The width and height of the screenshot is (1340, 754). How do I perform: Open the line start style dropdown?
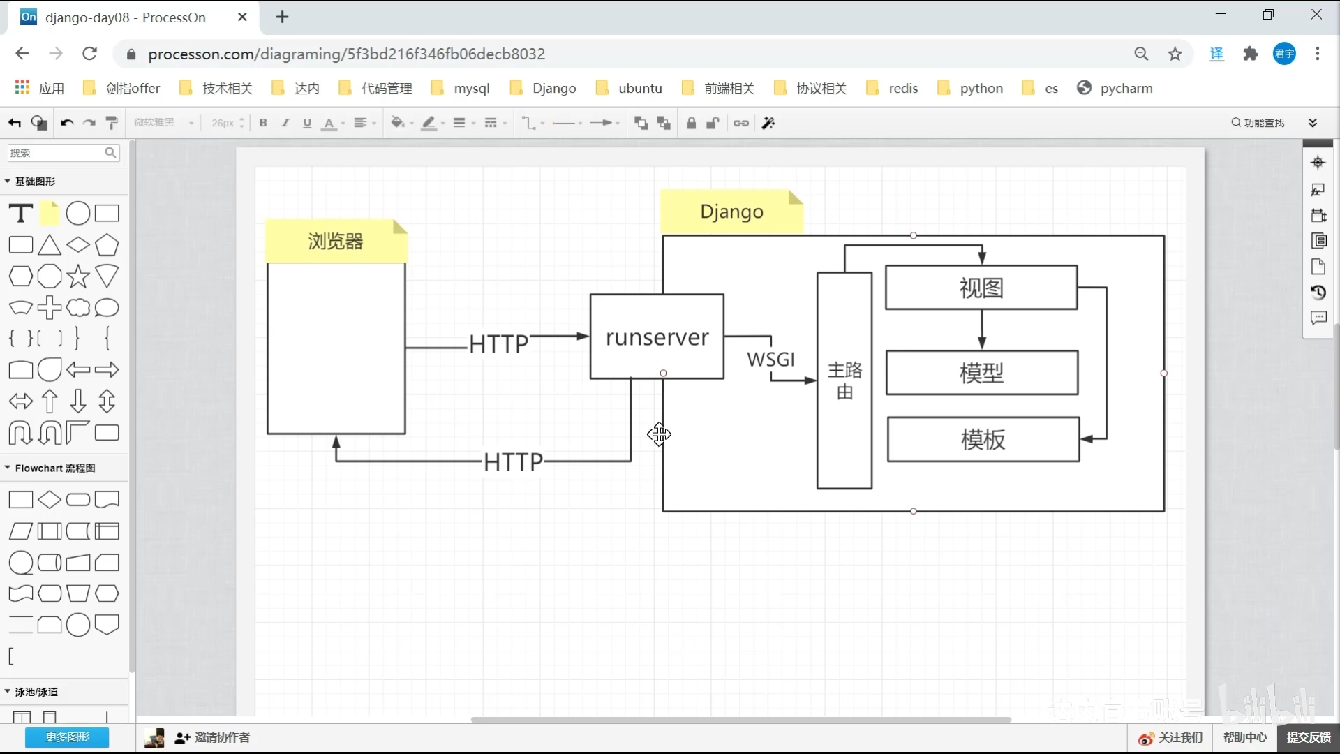pyautogui.click(x=567, y=124)
